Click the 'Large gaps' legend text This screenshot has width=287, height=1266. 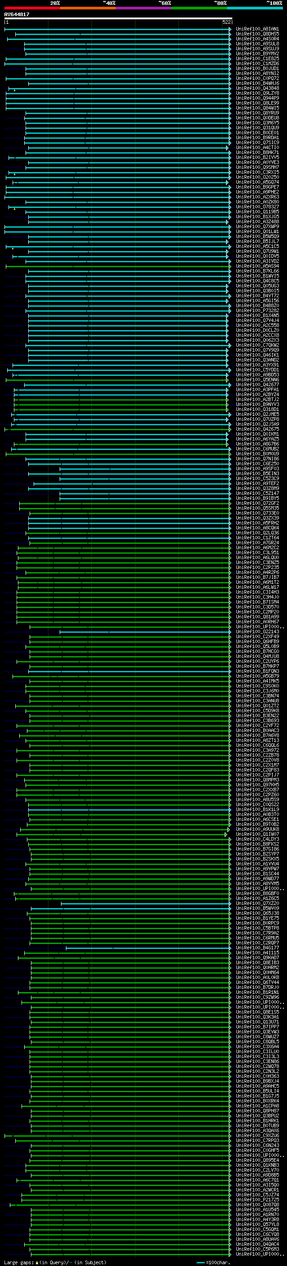19,1262
